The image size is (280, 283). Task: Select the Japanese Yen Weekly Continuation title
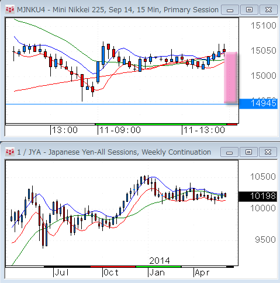tap(114, 152)
